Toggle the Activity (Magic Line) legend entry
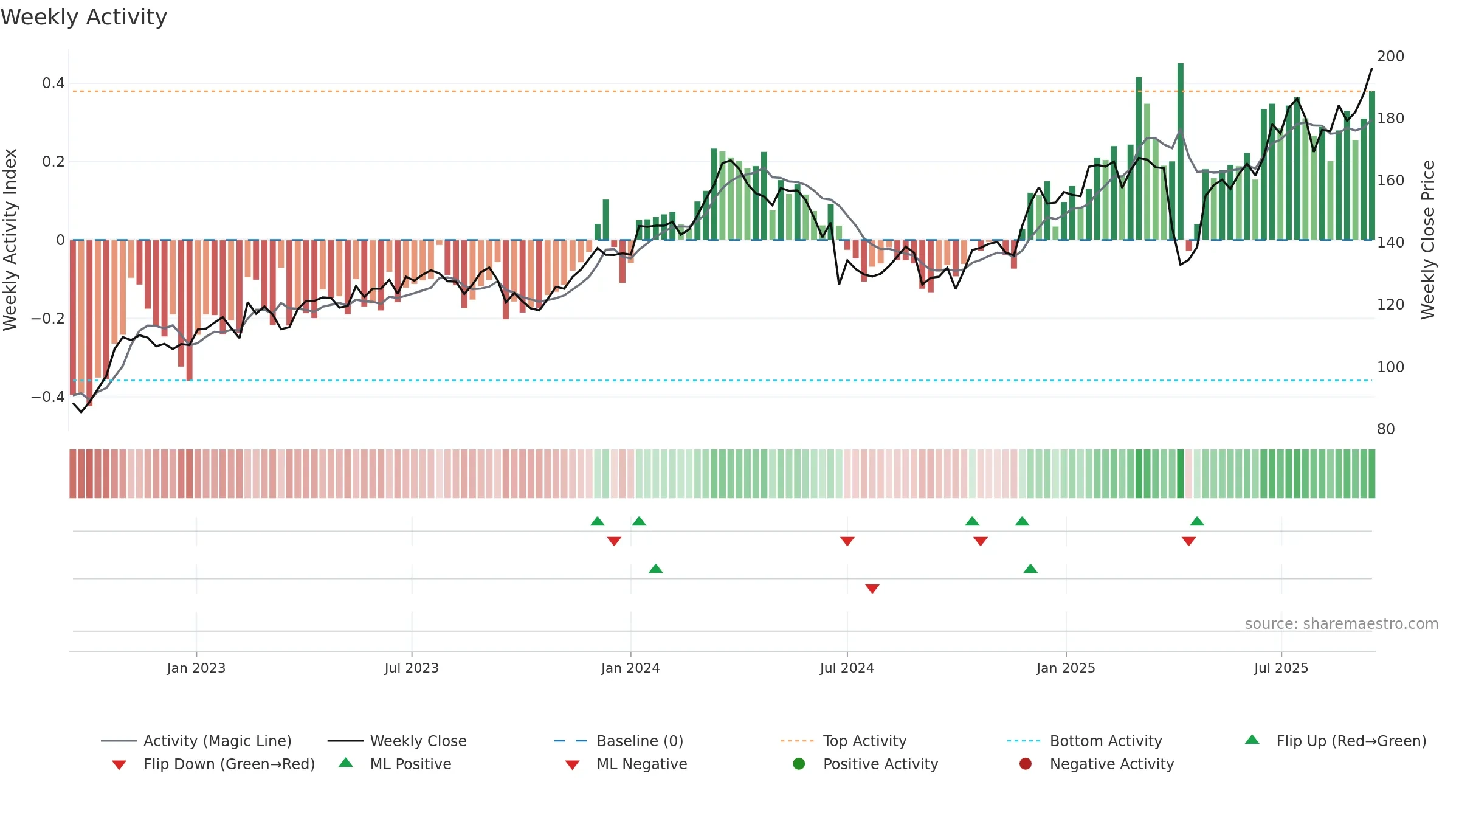1459x821 pixels. click(x=196, y=741)
